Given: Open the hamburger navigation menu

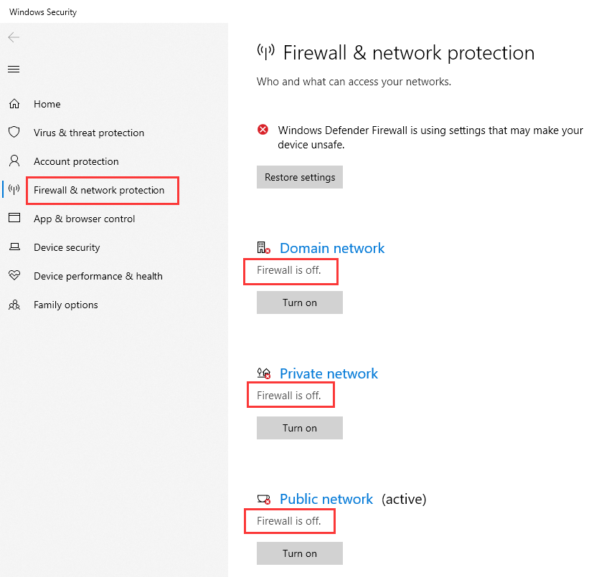Looking at the screenshot, I should 14,70.
